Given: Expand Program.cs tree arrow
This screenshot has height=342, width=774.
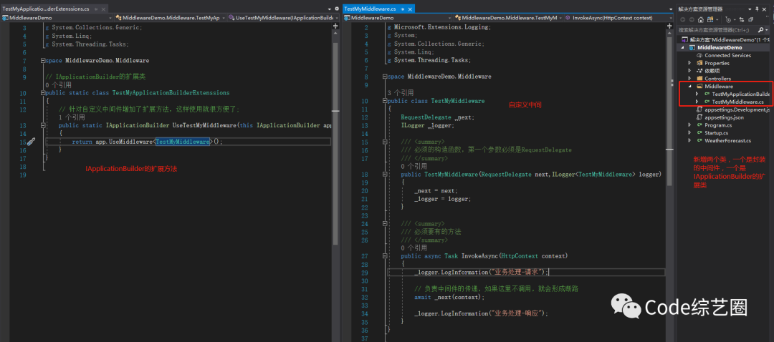Looking at the screenshot, I should tap(689, 125).
